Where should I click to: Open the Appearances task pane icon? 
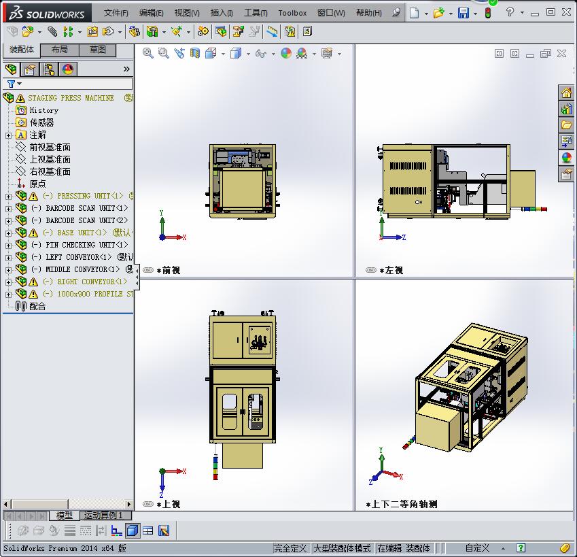coord(566,158)
